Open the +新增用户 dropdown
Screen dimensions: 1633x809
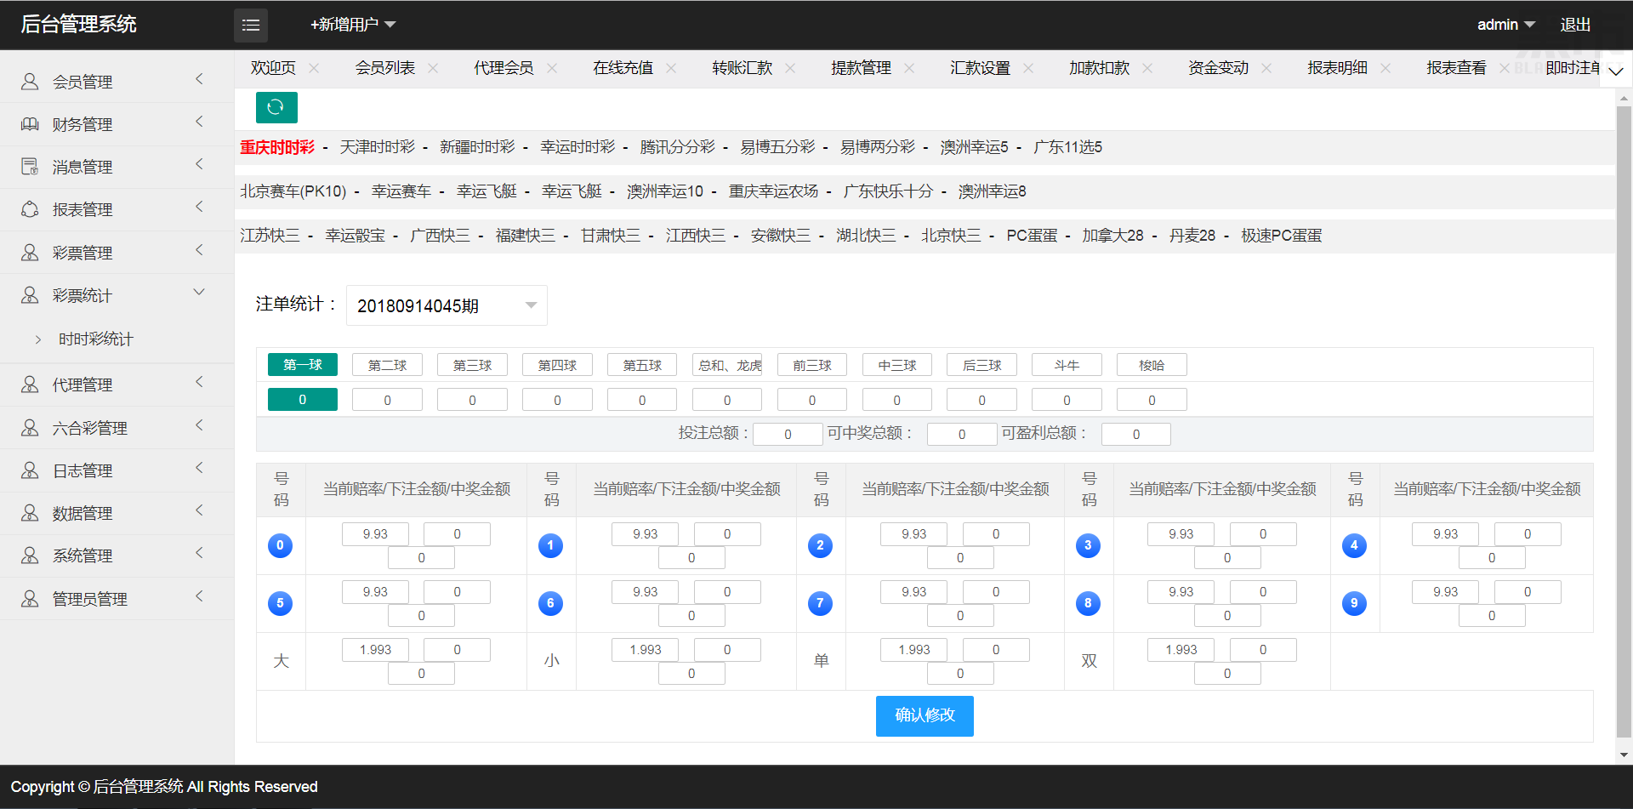pos(353,25)
